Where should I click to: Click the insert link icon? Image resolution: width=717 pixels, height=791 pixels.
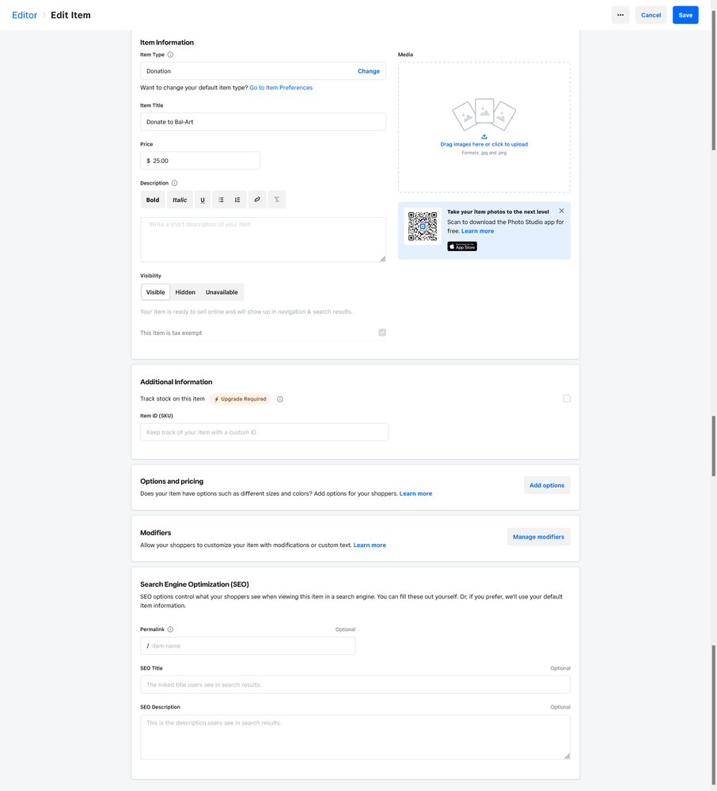(x=257, y=200)
